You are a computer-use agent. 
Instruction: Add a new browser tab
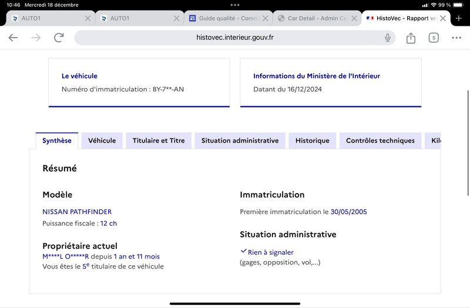click(459, 18)
